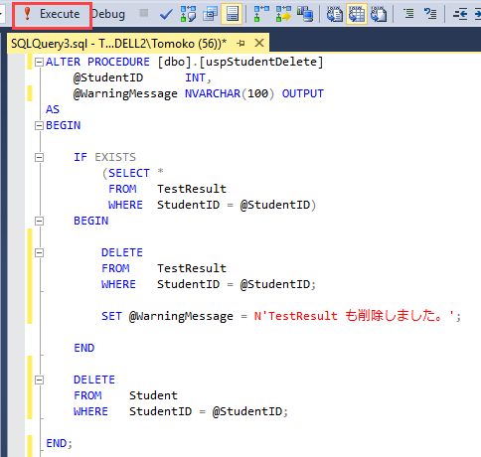Click the SET @WarningMessage statement
The image size is (481, 457).
(x=281, y=316)
